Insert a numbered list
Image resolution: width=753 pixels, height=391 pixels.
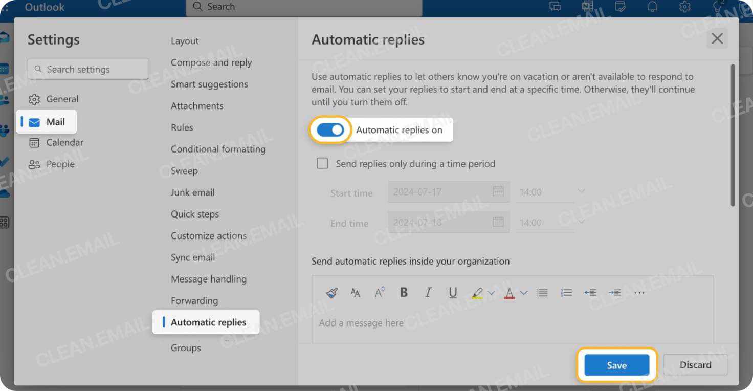click(x=566, y=293)
